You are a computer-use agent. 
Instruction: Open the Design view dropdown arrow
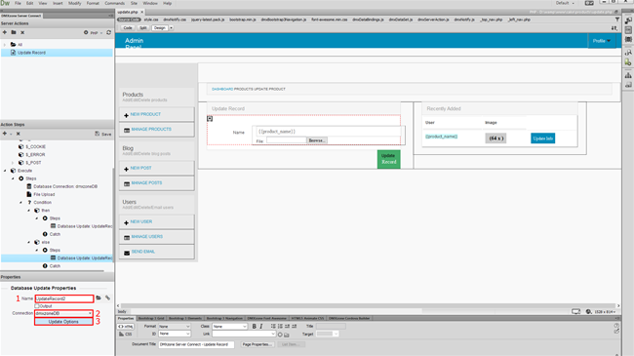(x=171, y=28)
